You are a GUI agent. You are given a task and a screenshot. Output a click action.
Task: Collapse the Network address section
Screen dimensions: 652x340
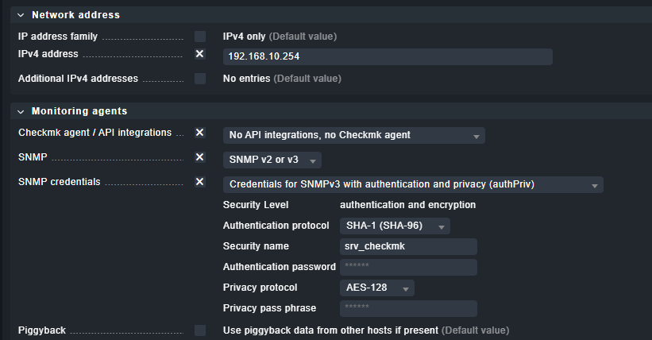pos(21,15)
